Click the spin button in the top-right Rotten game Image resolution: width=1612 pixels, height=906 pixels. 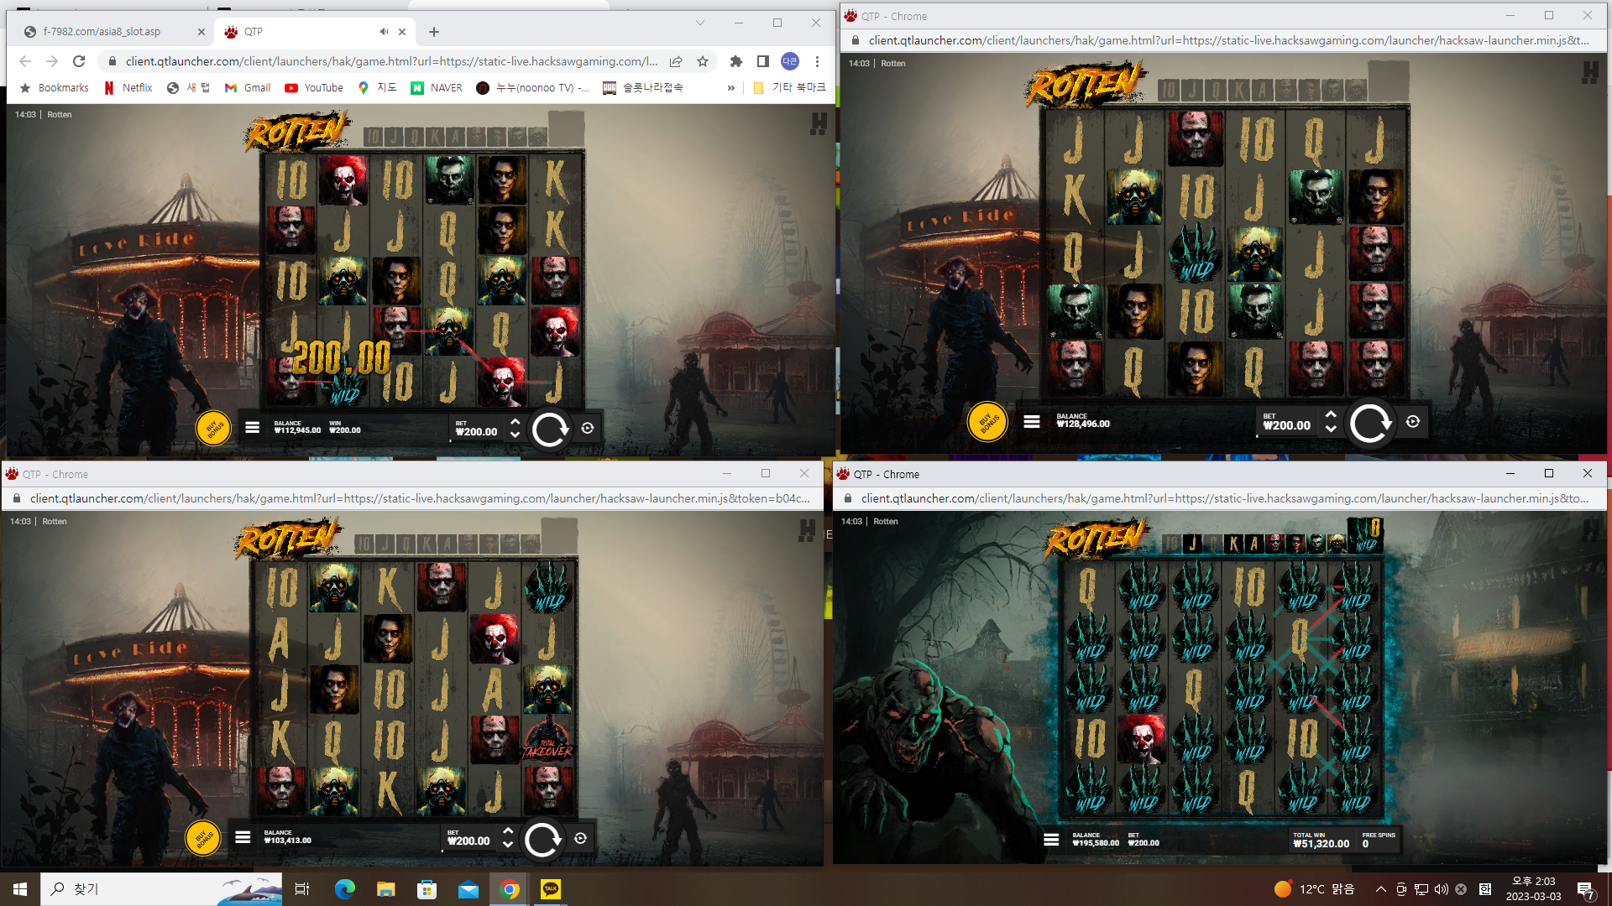[x=1369, y=423]
